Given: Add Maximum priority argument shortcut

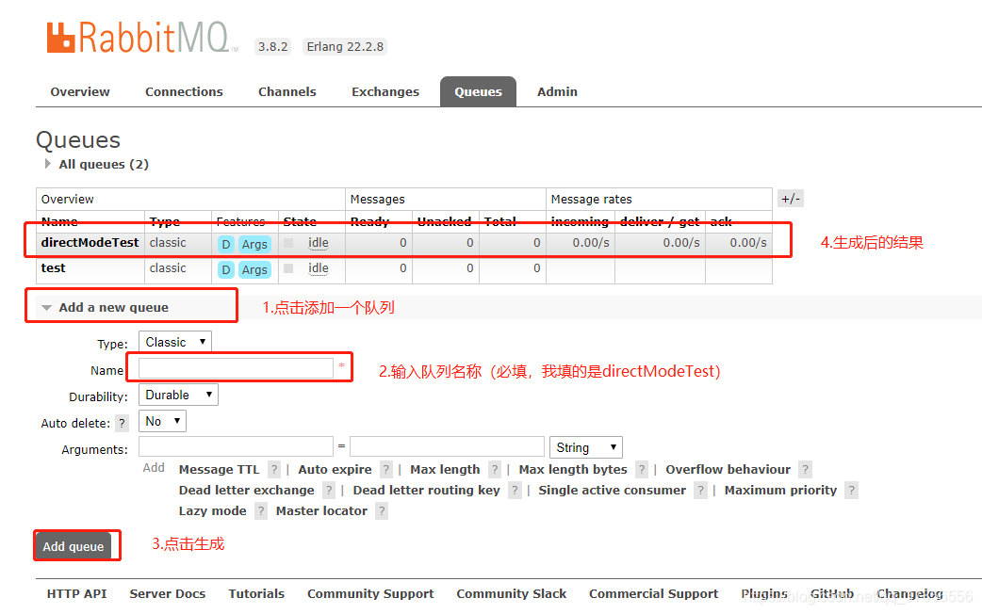Looking at the screenshot, I should pos(781,490).
